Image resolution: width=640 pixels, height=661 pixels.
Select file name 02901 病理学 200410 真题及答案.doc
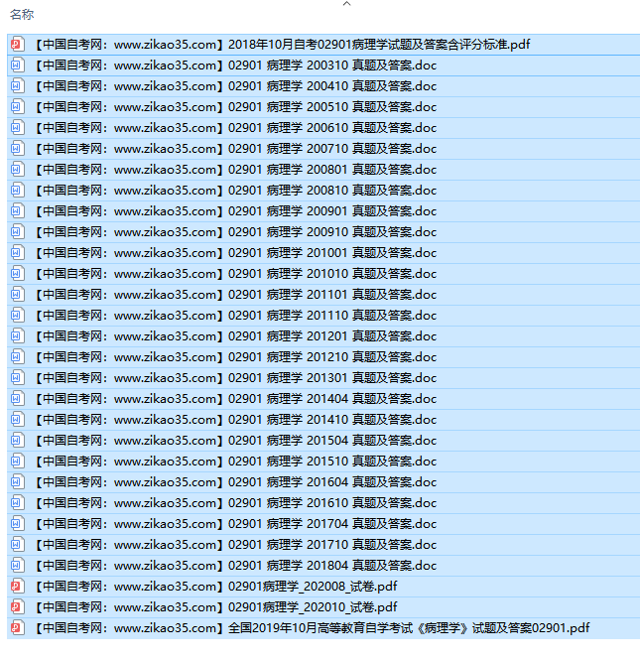(332, 86)
